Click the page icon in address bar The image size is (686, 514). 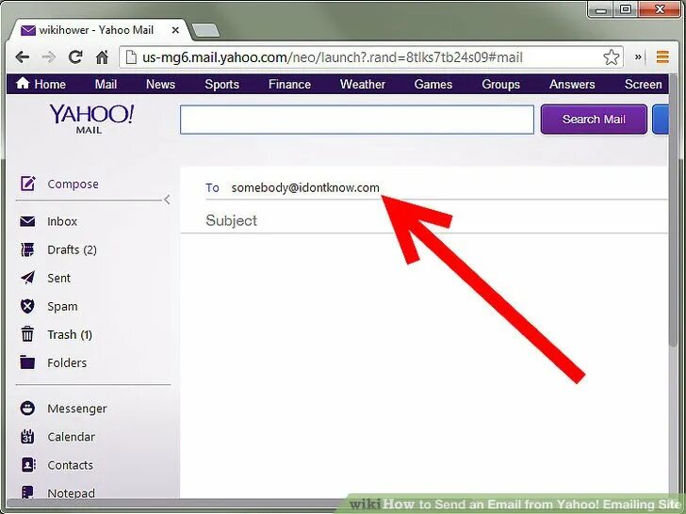131,57
